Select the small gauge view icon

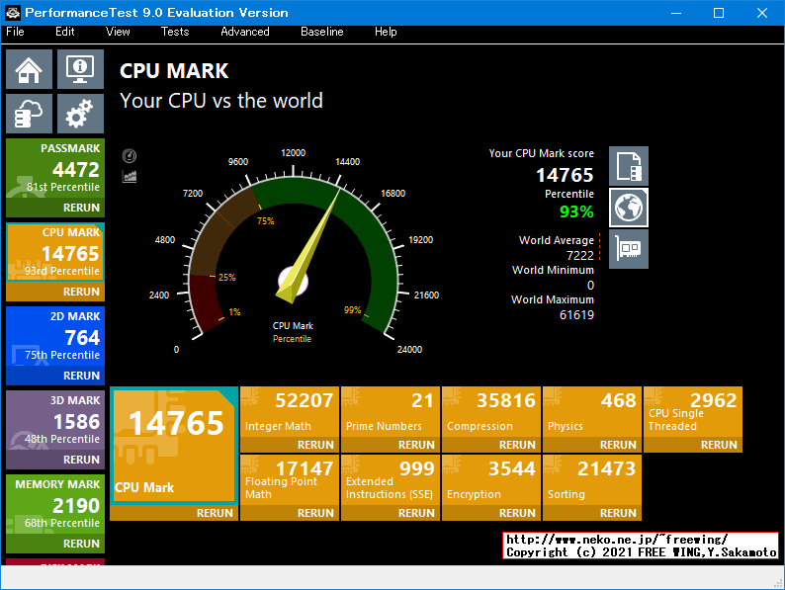click(x=129, y=156)
